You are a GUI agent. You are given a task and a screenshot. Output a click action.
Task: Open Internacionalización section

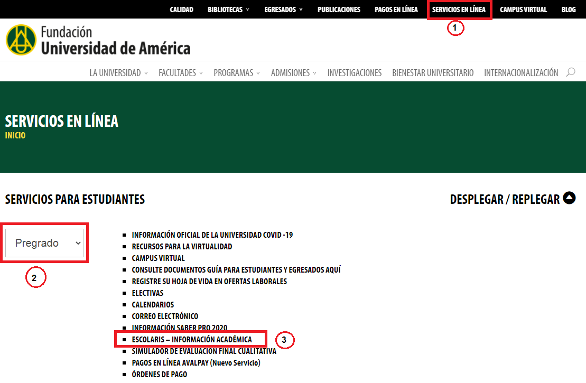tap(521, 73)
